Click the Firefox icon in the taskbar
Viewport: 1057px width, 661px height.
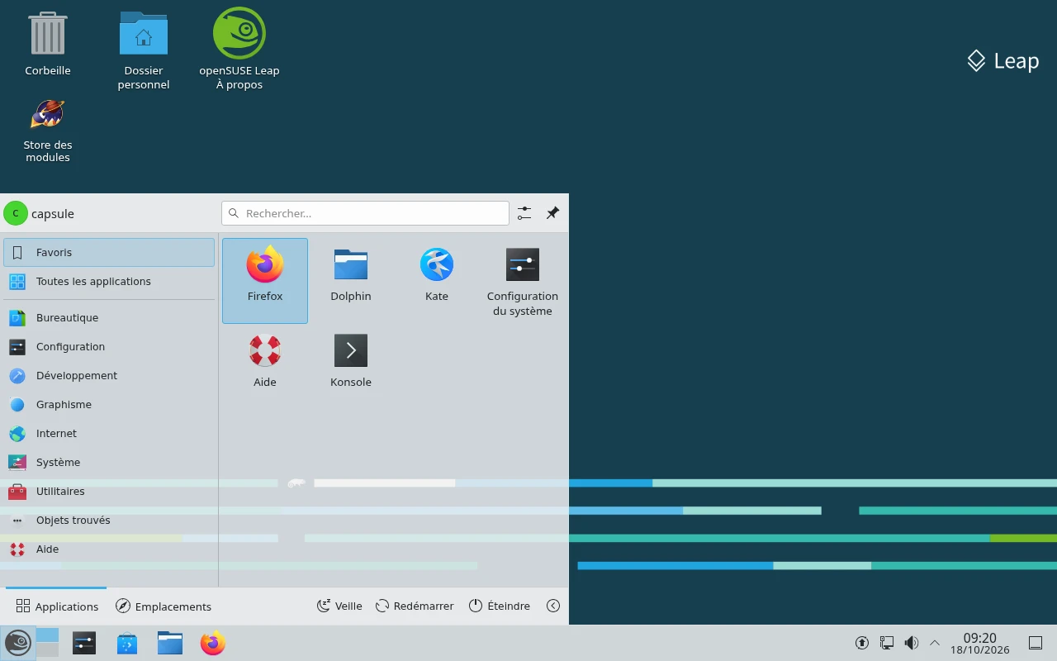[x=213, y=643]
